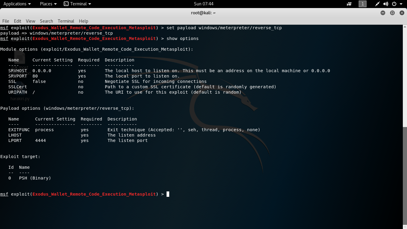Click the SSLCert option name
The image size is (407, 229).
[x=18, y=87]
